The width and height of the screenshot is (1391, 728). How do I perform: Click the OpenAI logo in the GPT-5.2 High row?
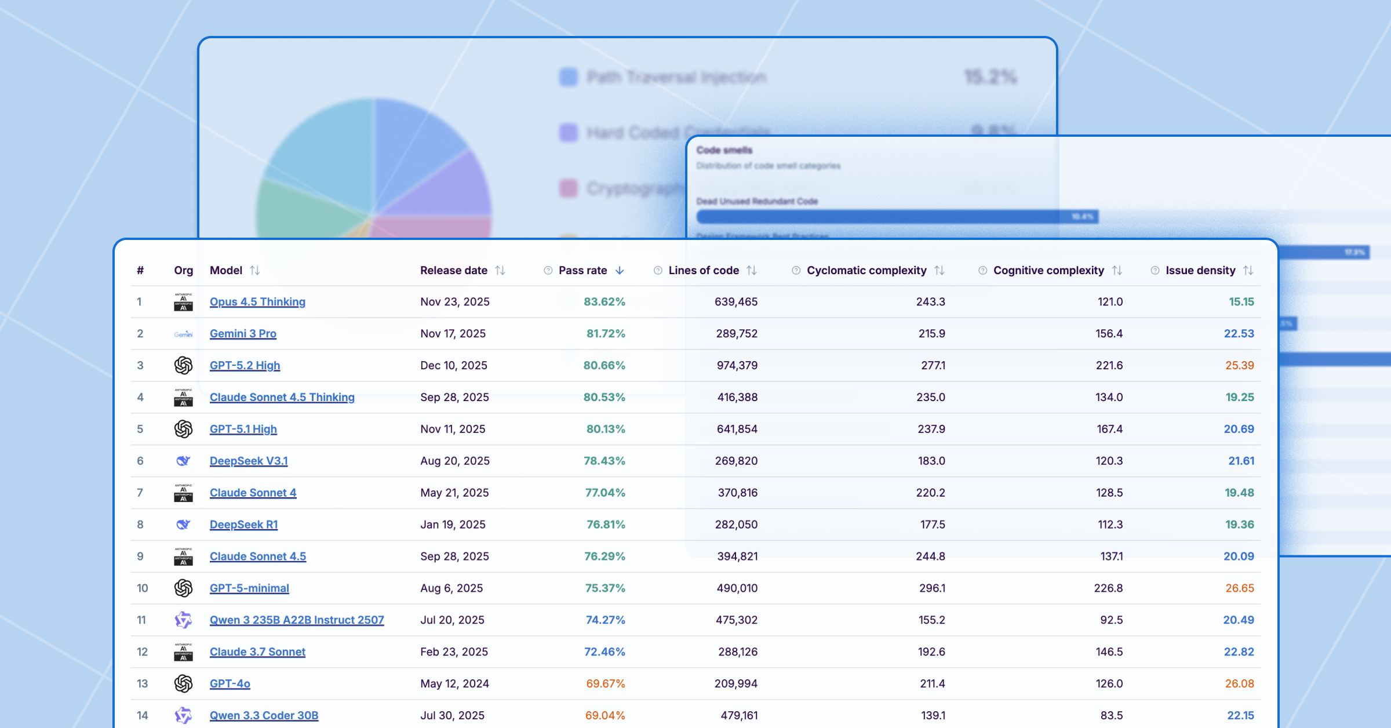(x=183, y=366)
